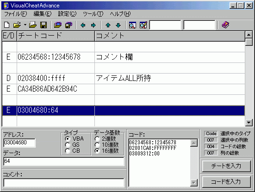Click the New file toolbar icon
This screenshot has height=192, width=255.
coord(6,25)
